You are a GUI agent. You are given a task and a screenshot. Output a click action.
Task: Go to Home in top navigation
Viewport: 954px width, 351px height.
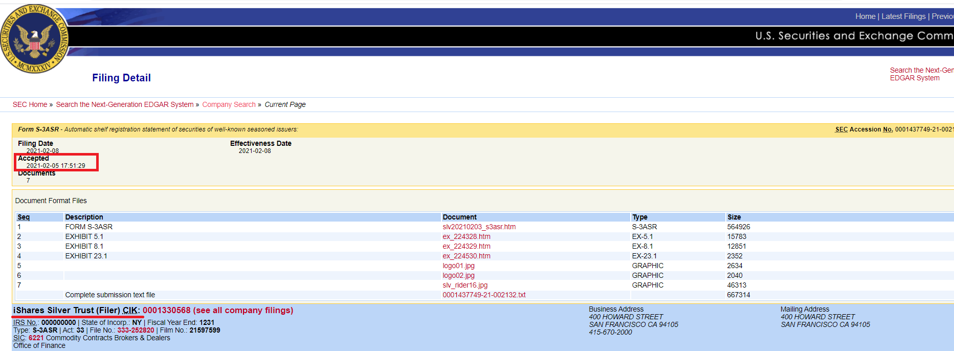pyautogui.click(x=866, y=16)
